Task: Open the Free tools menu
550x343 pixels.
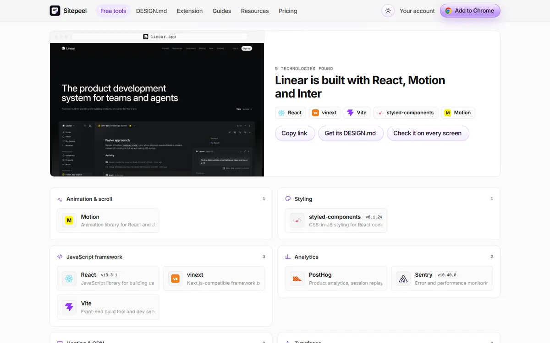Action: [113, 11]
